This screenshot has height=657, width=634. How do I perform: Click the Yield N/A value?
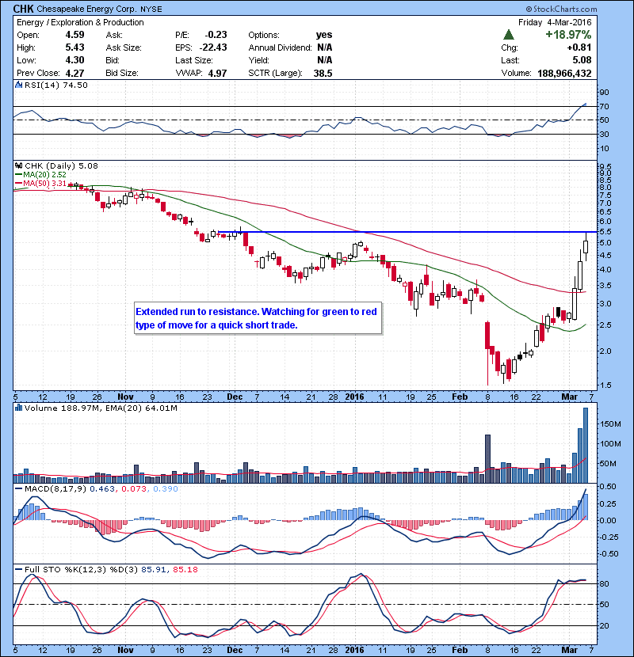tap(325, 60)
